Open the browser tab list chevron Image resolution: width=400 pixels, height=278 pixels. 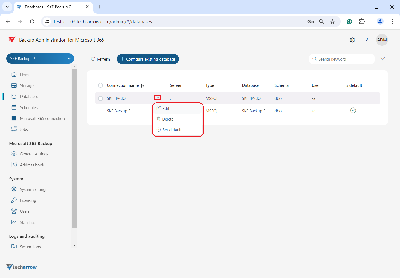pyautogui.click(x=7, y=7)
